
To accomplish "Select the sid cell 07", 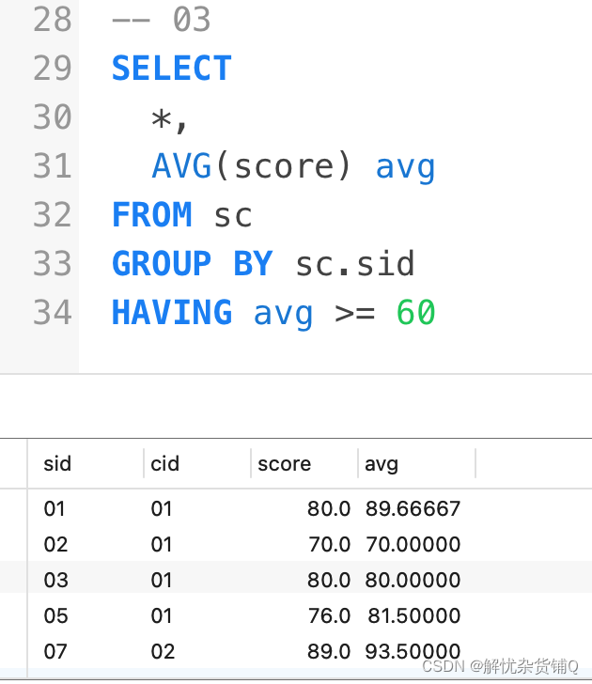I will click(x=55, y=651).
